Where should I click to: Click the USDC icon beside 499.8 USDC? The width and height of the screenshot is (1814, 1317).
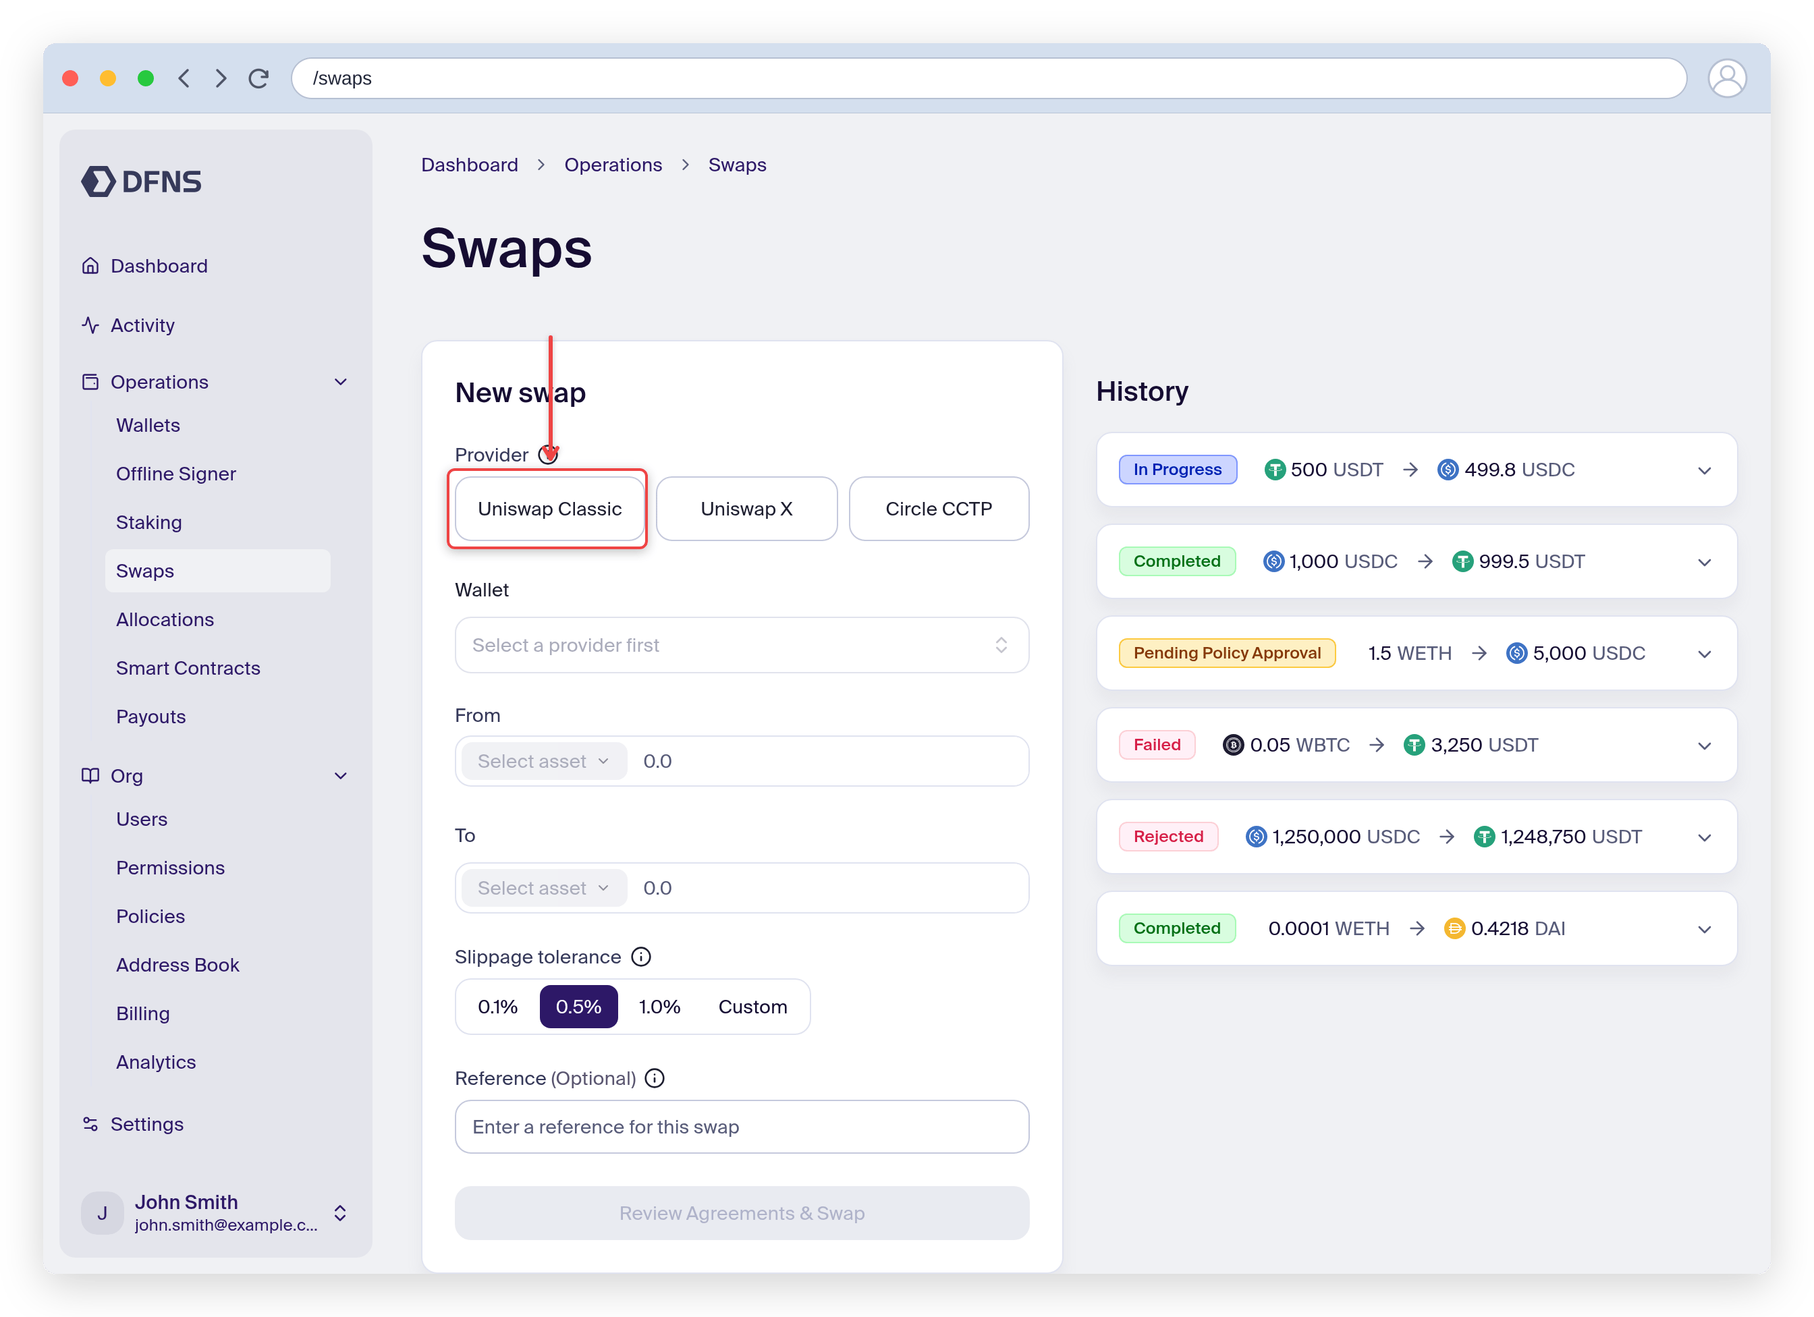[1448, 470]
